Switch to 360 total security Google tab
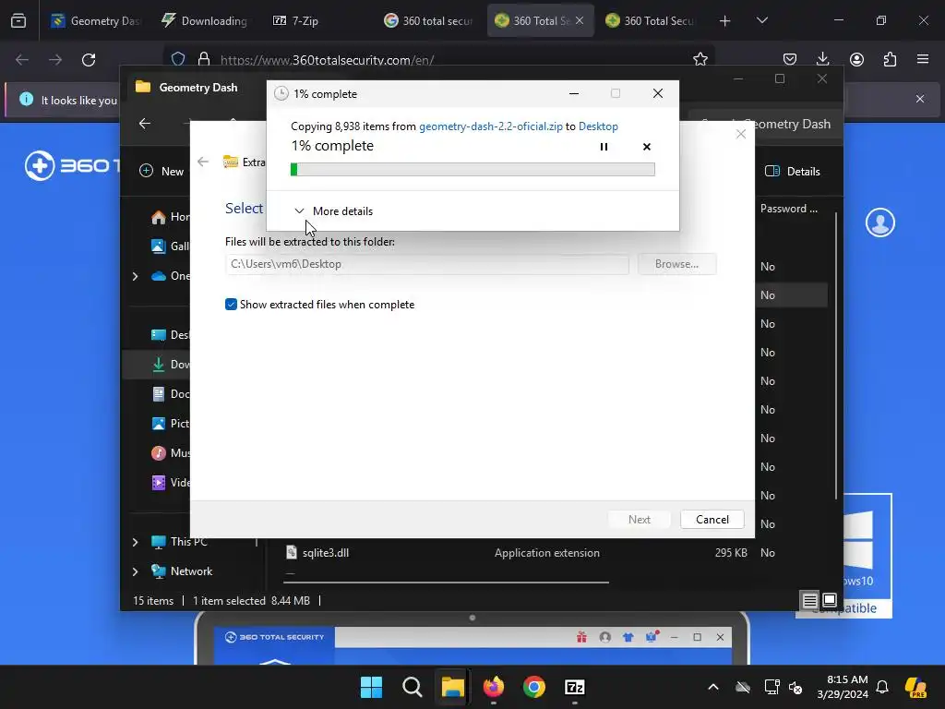The image size is (945, 709). click(428, 20)
